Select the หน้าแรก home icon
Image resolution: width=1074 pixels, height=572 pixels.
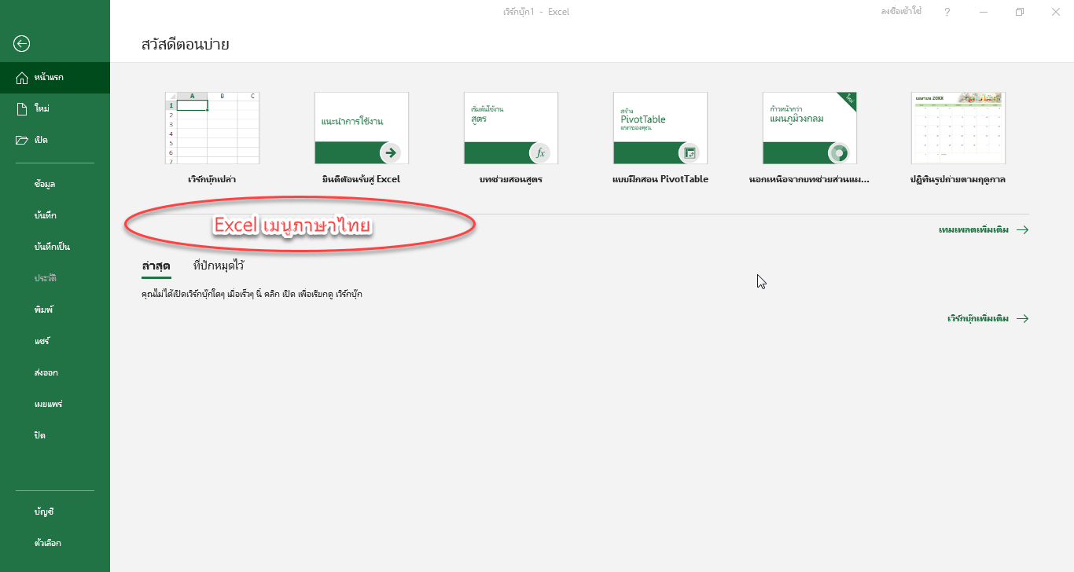22,77
